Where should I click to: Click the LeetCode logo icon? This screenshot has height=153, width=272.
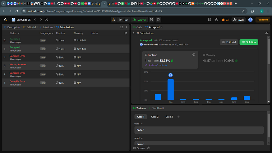pyautogui.click(x=6, y=20)
